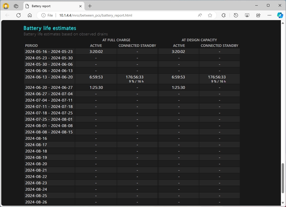Select the PERIOD column header
The height and width of the screenshot is (207, 286).
(31, 46)
